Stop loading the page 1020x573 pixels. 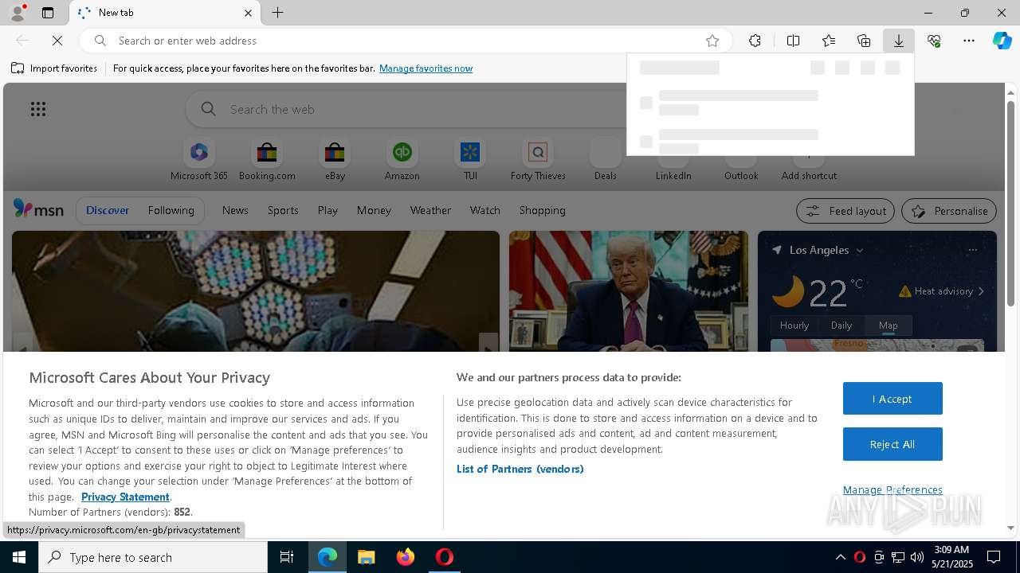(57, 41)
